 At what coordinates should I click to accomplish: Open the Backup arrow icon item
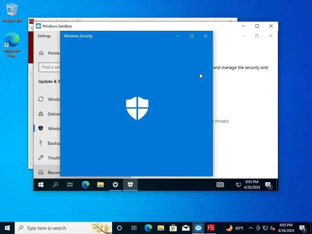[41, 143]
